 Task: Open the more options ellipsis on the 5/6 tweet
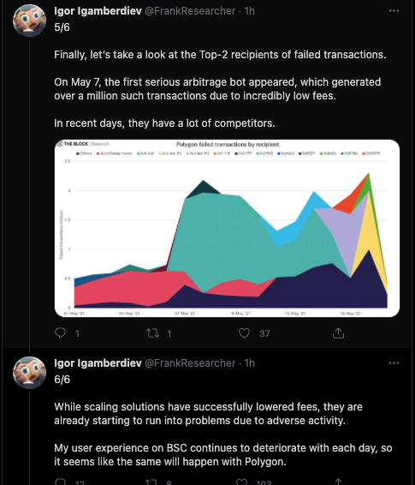394,11
